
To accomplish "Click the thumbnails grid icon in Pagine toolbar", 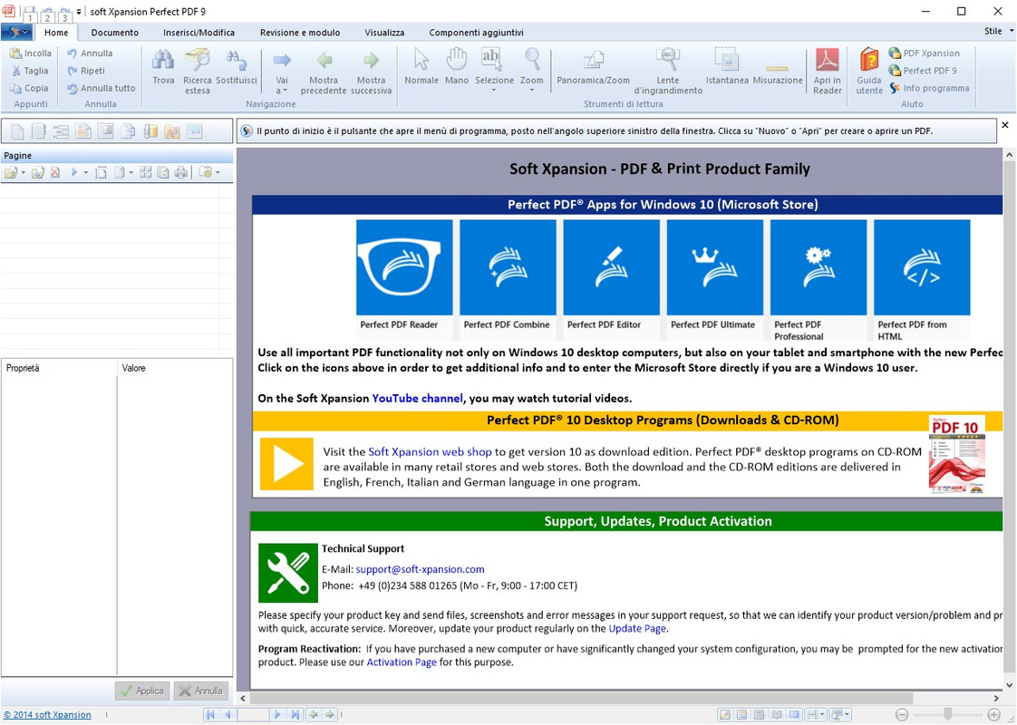I will click(x=145, y=172).
